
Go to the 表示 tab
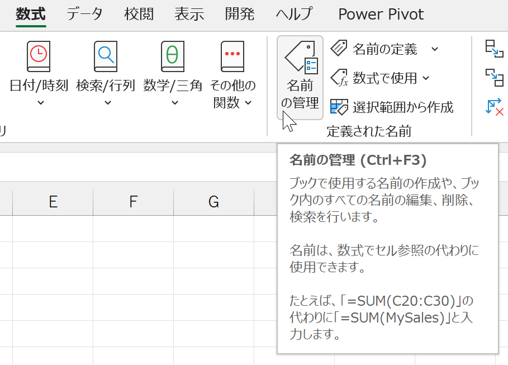[x=189, y=14]
